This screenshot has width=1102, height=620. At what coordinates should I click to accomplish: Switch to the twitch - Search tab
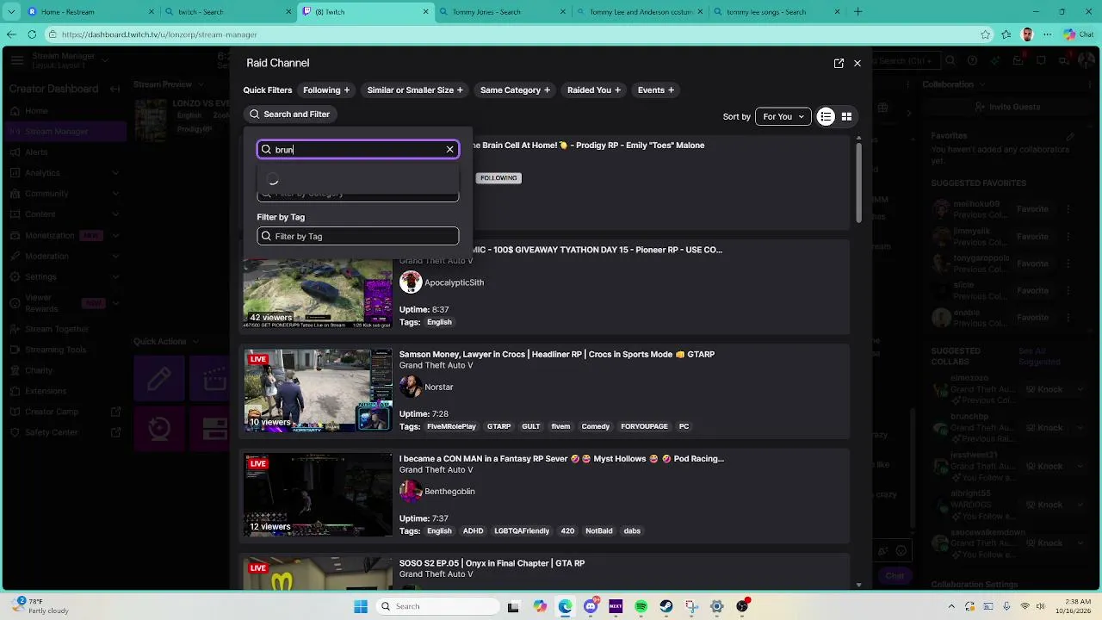click(228, 12)
